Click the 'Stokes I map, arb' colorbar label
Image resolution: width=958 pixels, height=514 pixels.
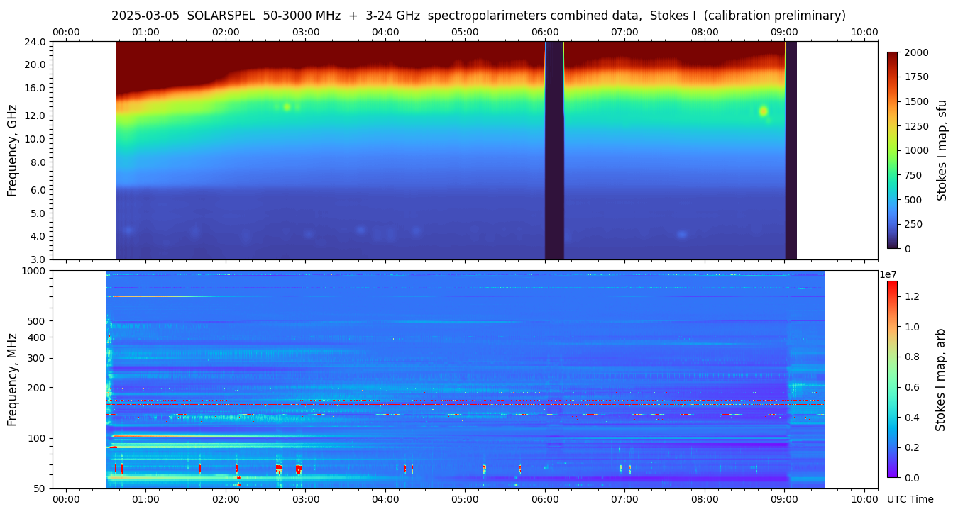(x=940, y=379)
